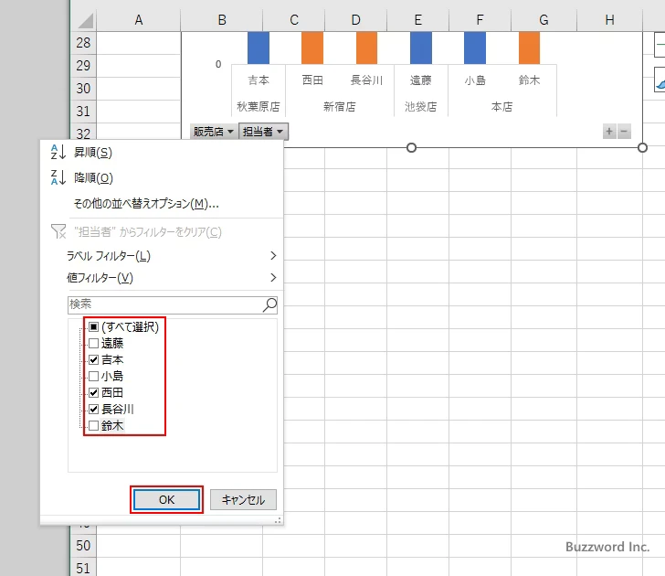Viewport: 665px width, 576px height.
Task: Open the 販売店 field dropdown
Action: point(214,132)
